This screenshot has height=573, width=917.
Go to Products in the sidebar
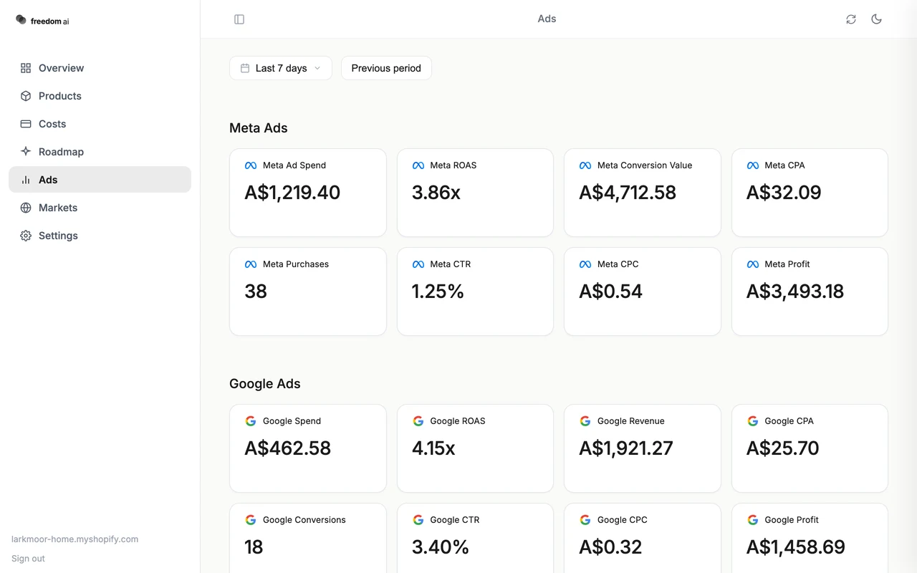pyautogui.click(x=100, y=96)
